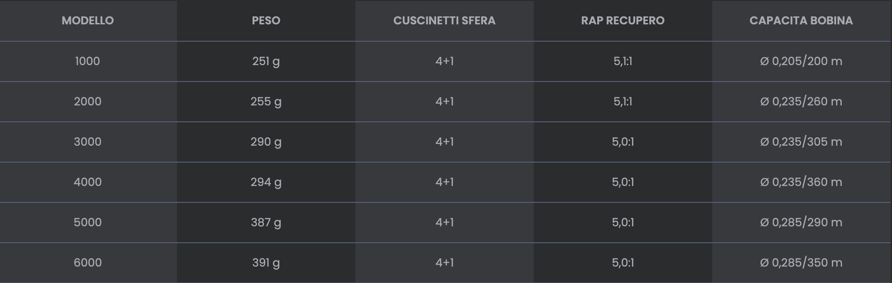This screenshot has width=892, height=283.
Task: Click the Ø 0,285/290 m capacity cell
Action: 801,223
